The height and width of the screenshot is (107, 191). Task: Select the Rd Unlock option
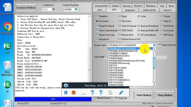pos(102,21)
